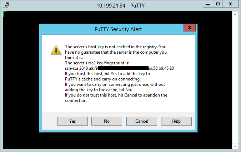Minimize the PuTTY window

[x=208, y=4]
